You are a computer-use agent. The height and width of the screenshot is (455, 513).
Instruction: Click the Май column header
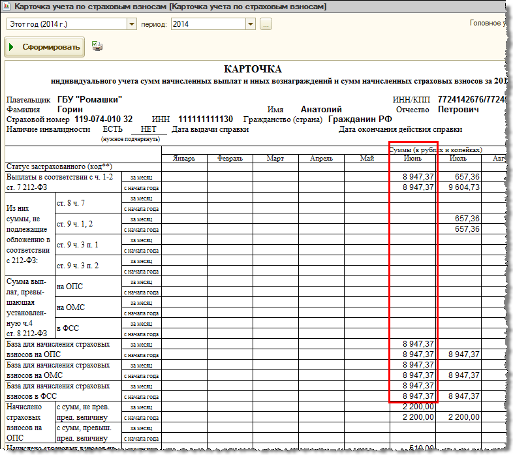pyautogui.click(x=367, y=159)
